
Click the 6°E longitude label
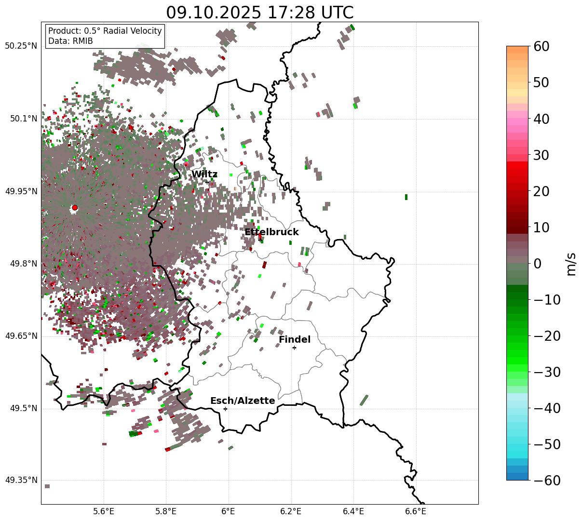click(x=229, y=511)
